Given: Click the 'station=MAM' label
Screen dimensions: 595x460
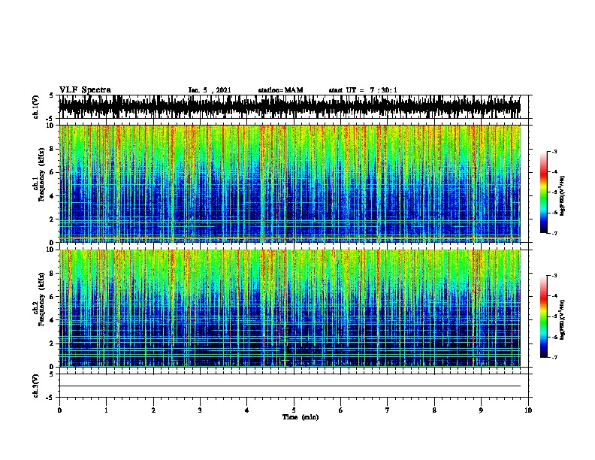Looking at the screenshot, I should click(x=280, y=90).
